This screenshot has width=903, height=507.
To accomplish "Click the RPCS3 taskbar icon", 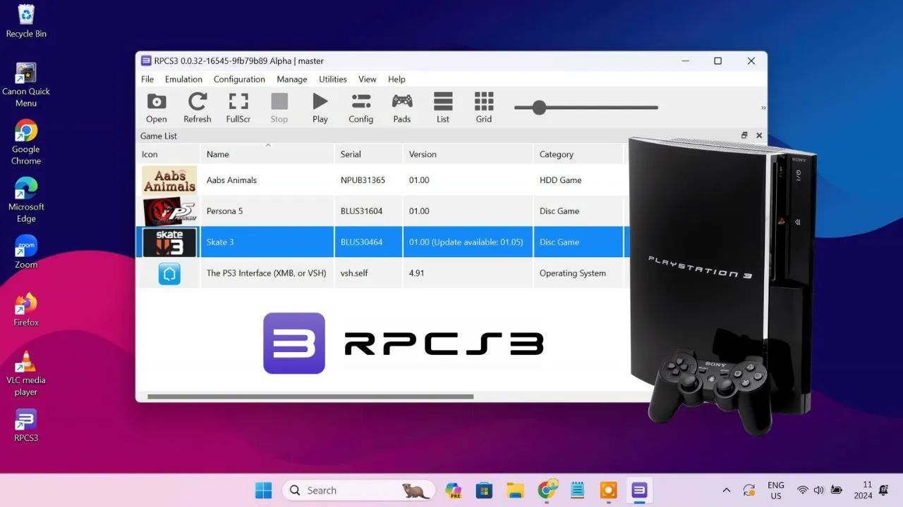I will pos(640,490).
